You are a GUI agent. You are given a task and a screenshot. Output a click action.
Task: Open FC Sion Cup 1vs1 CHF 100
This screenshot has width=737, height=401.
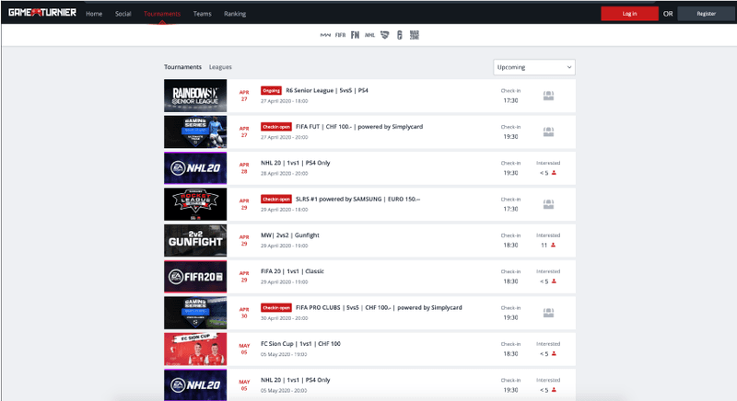[301, 344]
